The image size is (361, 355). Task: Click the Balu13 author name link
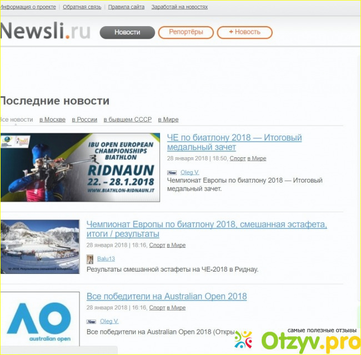(106, 259)
